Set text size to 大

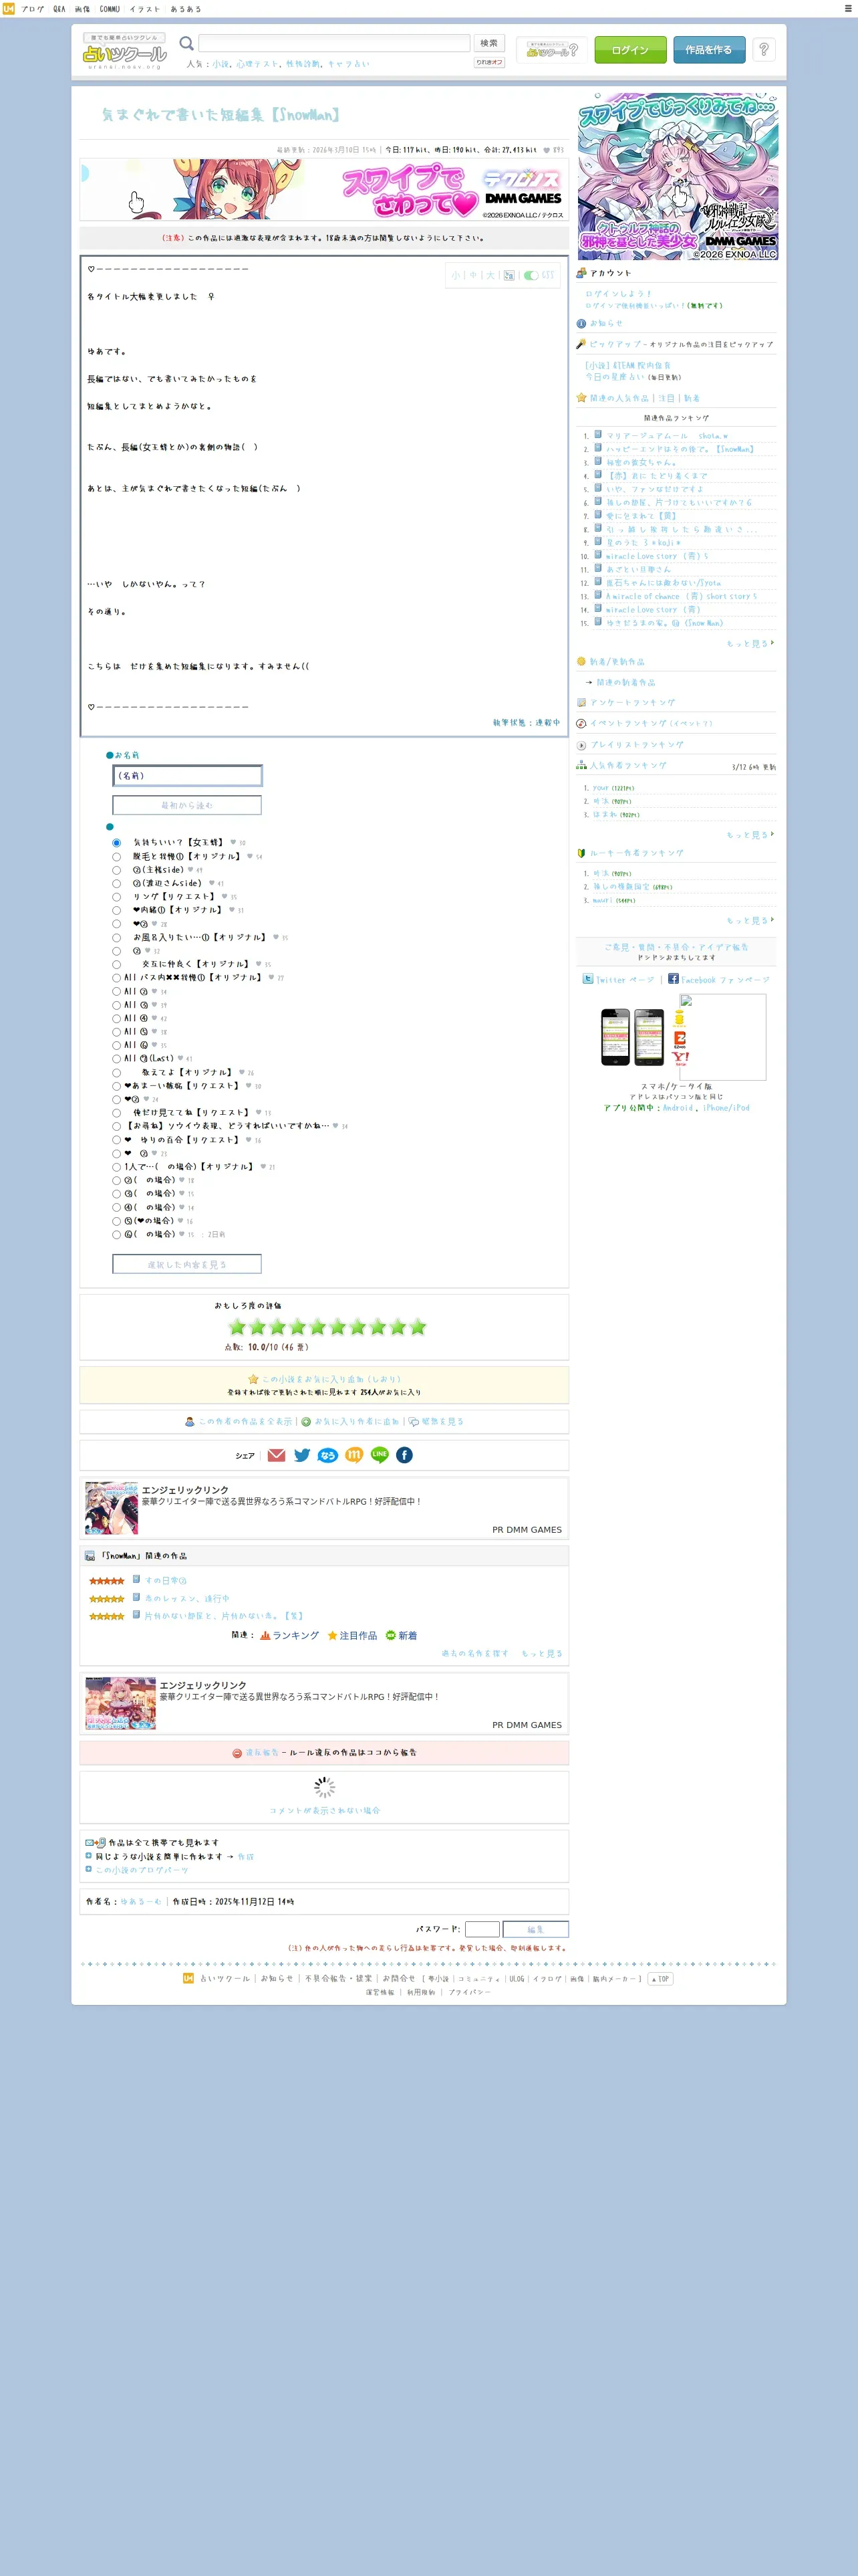[490, 275]
